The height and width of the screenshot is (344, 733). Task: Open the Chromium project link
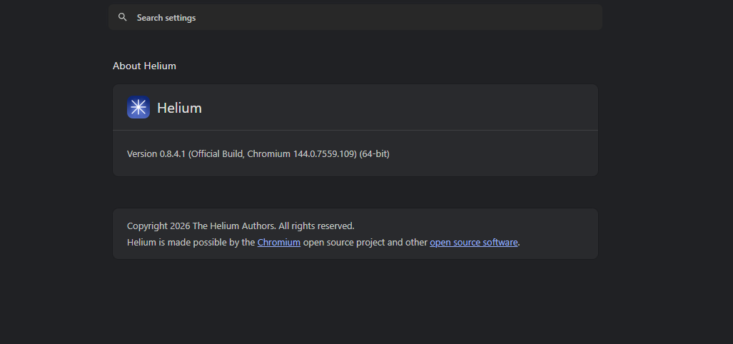click(x=279, y=243)
